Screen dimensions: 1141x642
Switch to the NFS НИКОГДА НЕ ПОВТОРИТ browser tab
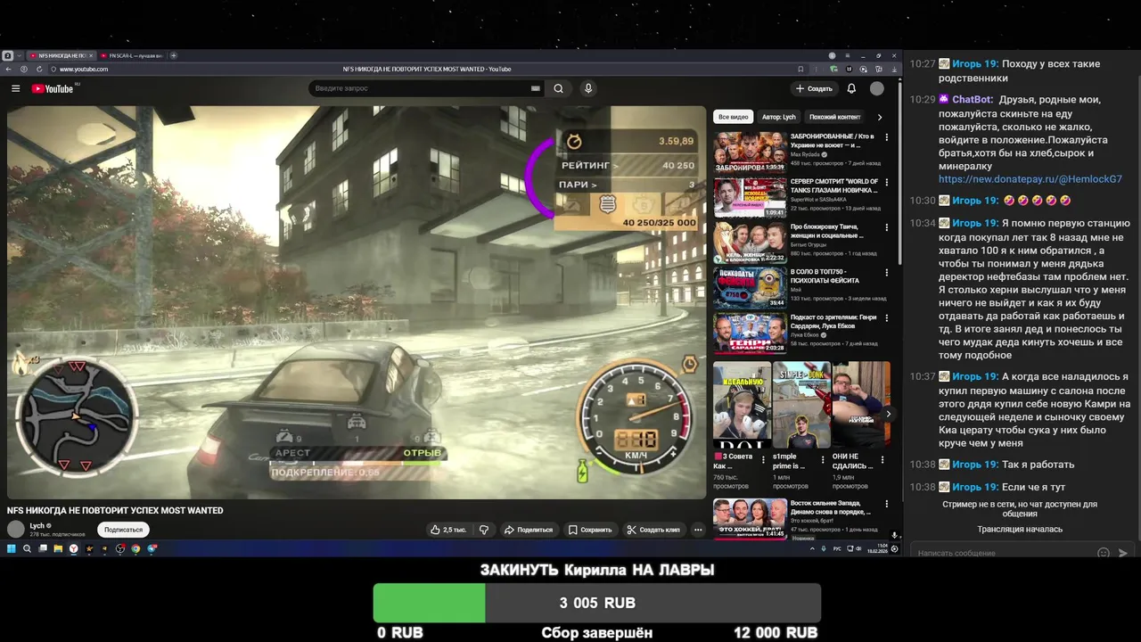[60, 55]
